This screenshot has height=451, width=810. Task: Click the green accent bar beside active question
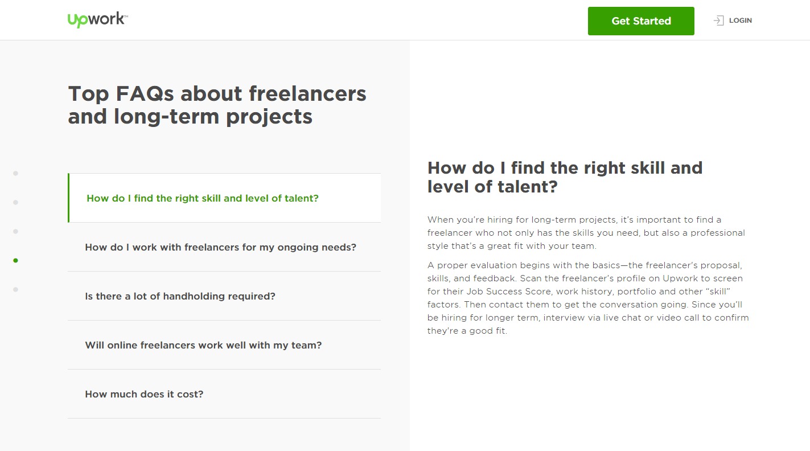[69, 198]
